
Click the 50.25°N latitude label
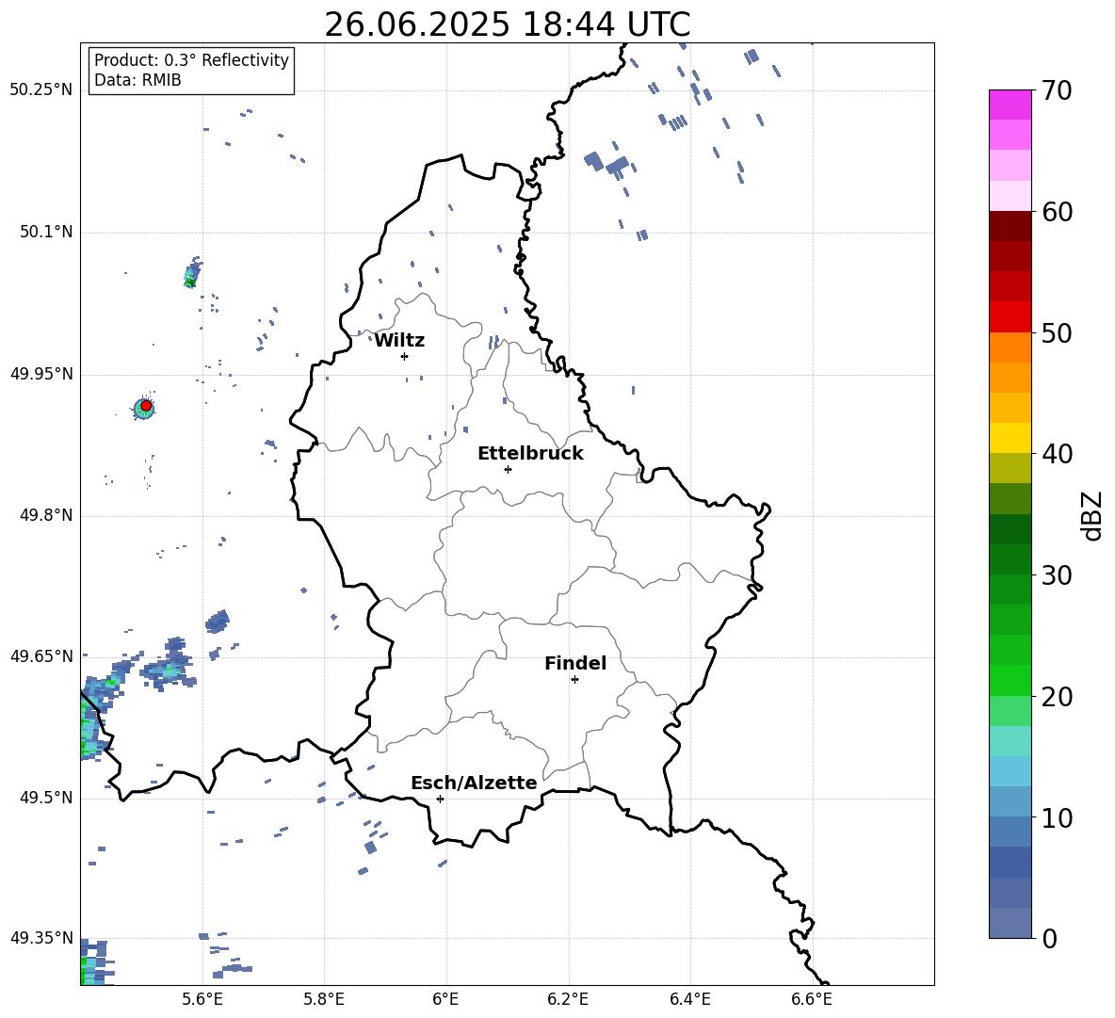coord(41,90)
